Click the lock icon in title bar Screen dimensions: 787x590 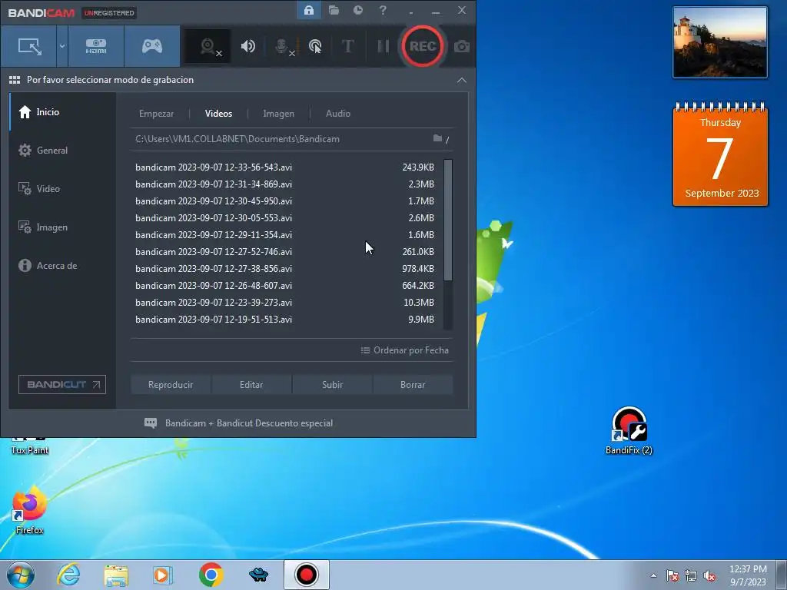click(x=309, y=11)
